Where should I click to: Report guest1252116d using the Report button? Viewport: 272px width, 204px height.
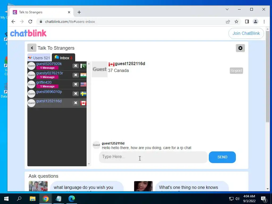click(x=236, y=71)
